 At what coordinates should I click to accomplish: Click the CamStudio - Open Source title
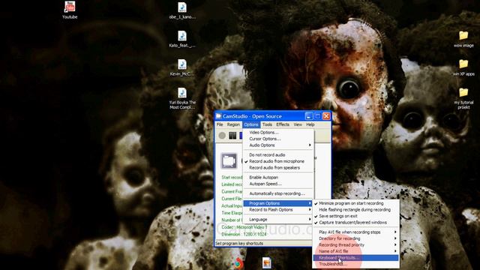coord(252,116)
